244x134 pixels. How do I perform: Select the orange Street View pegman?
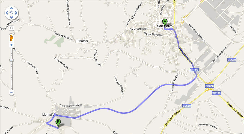[11, 38]
